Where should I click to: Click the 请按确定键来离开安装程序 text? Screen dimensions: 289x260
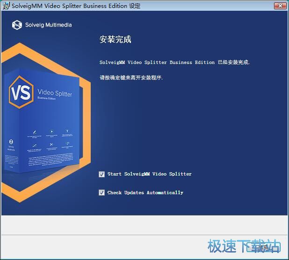(131, 77)
